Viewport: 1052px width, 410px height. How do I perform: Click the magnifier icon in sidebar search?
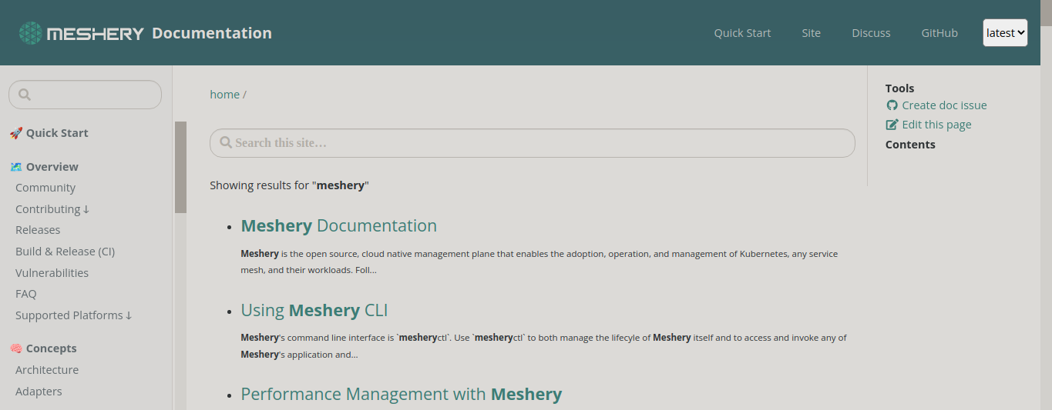(x=24, y=95)
